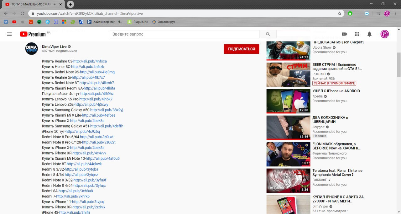Open a new tab with plus button
Viewport: 401px width, 214px height.
coord(70,4)
